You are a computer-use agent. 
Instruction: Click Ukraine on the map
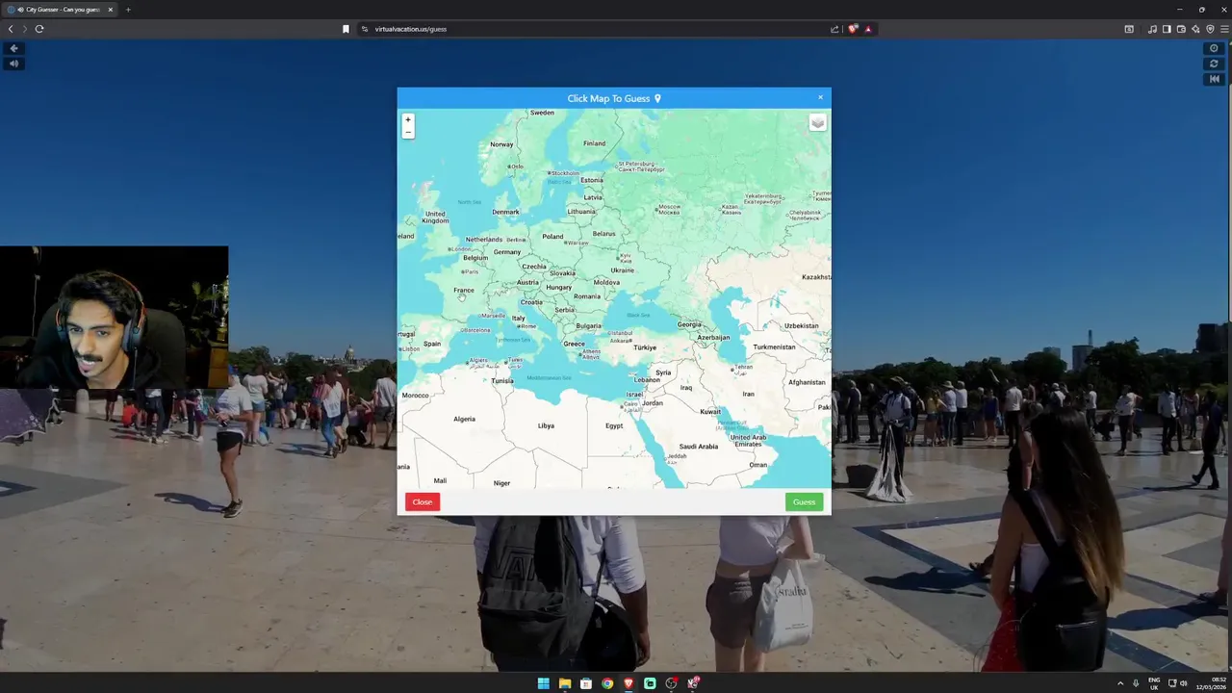pos(622,270)
